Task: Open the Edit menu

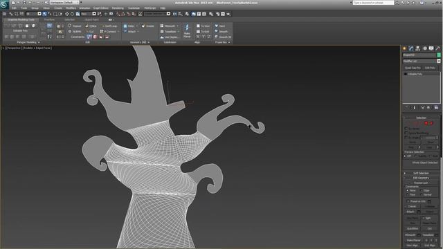Action: pyautogui.click(x=14, y=8)
